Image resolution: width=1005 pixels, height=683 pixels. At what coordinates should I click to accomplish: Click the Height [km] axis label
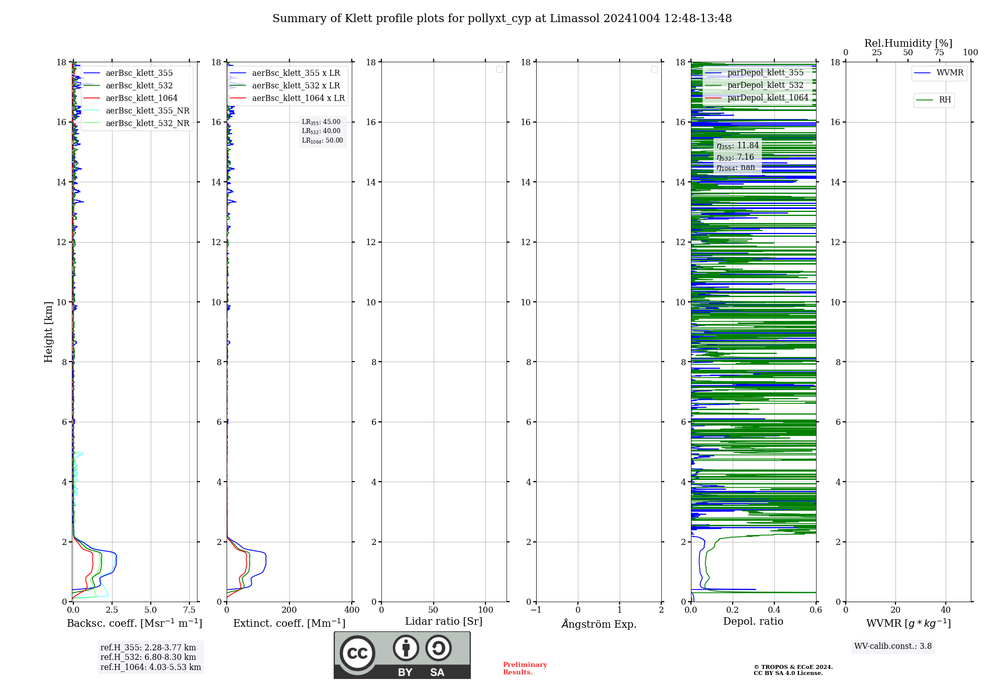(48, 332)
